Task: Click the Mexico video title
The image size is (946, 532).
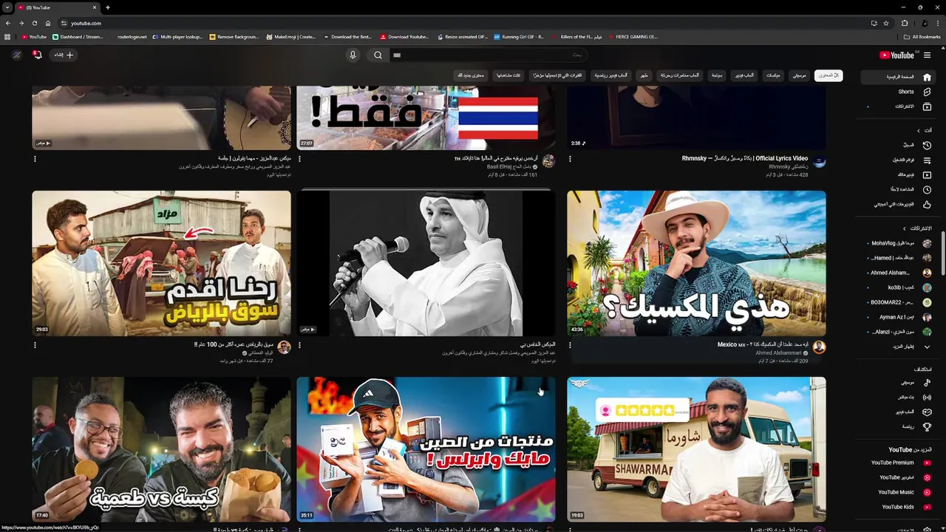Action: click(763, 344)
